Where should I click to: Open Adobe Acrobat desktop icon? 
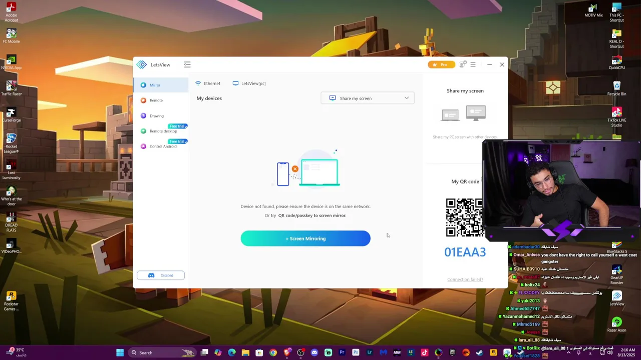(11, 12)
